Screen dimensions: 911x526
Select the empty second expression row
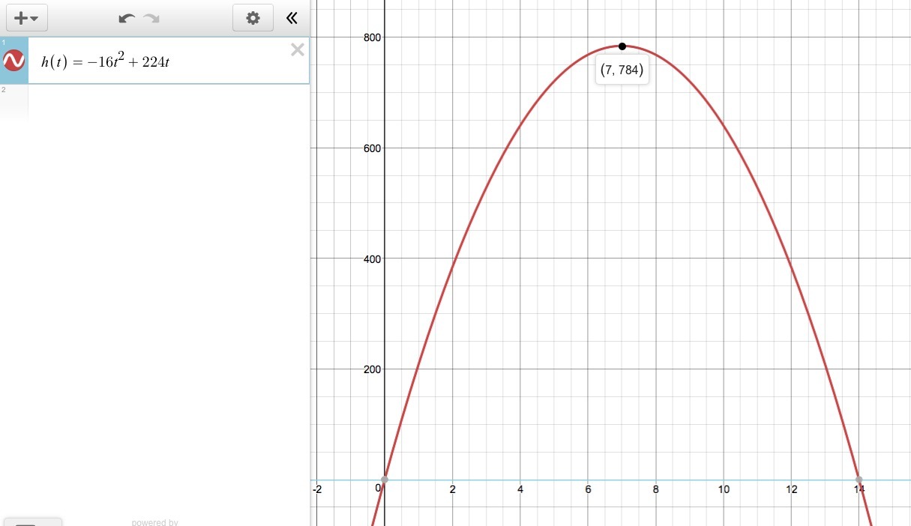(154, 102)
